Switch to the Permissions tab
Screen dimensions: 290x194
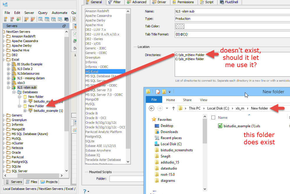tap(183, 2)
